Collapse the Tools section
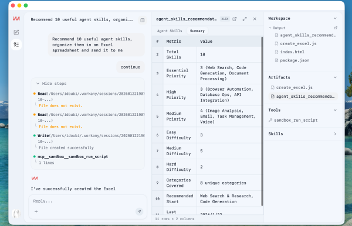The width and height of the screenshot is (352, 226). tap(335, 110)
